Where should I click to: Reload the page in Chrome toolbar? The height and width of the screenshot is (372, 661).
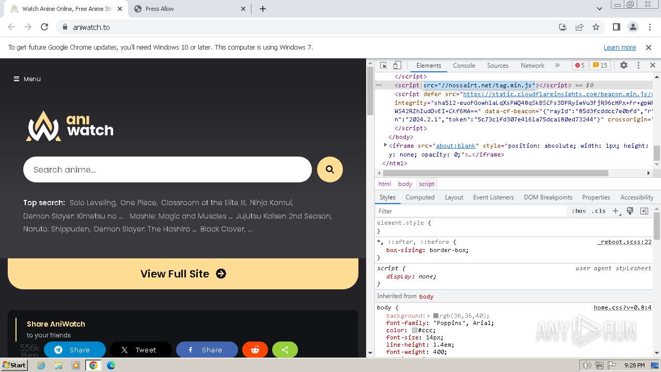point(44,27)
